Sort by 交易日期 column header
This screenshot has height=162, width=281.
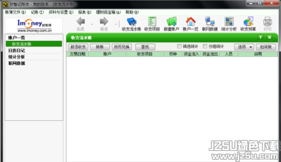pos(77,54)
